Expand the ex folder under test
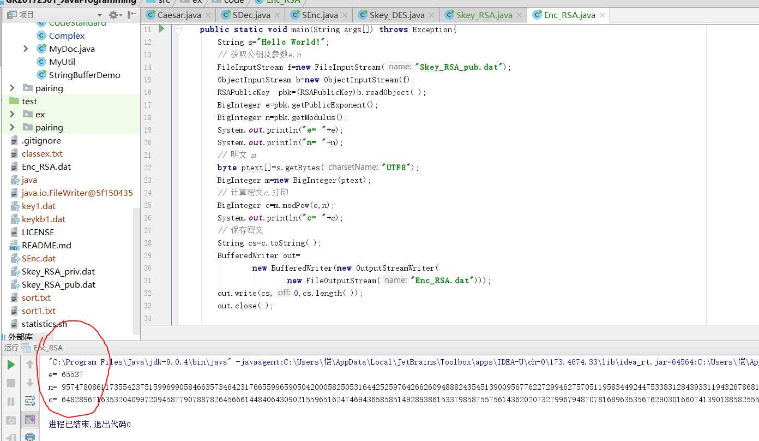This screenshot has height=441, width=759. click(x=13, y=114)
